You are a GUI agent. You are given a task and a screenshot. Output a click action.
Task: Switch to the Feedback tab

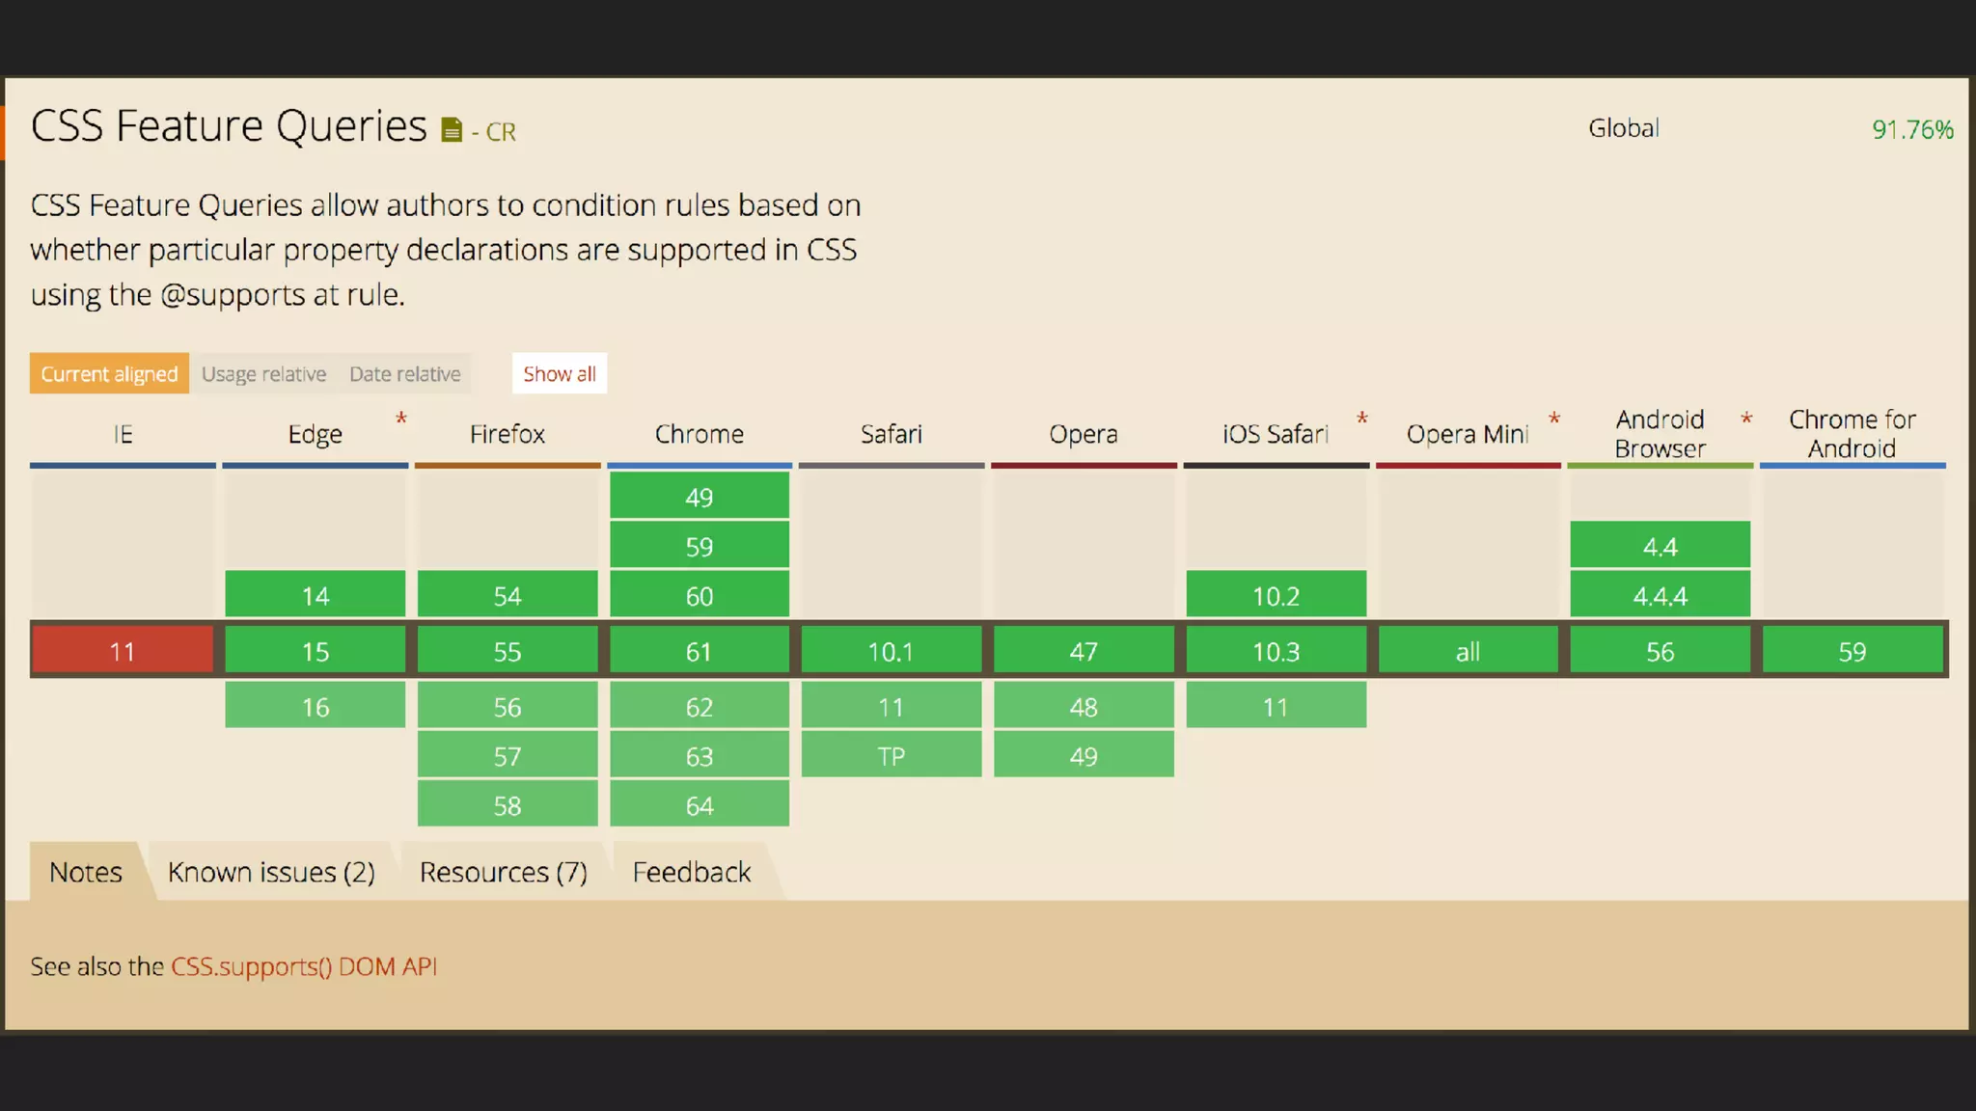(x=691, y=872)
